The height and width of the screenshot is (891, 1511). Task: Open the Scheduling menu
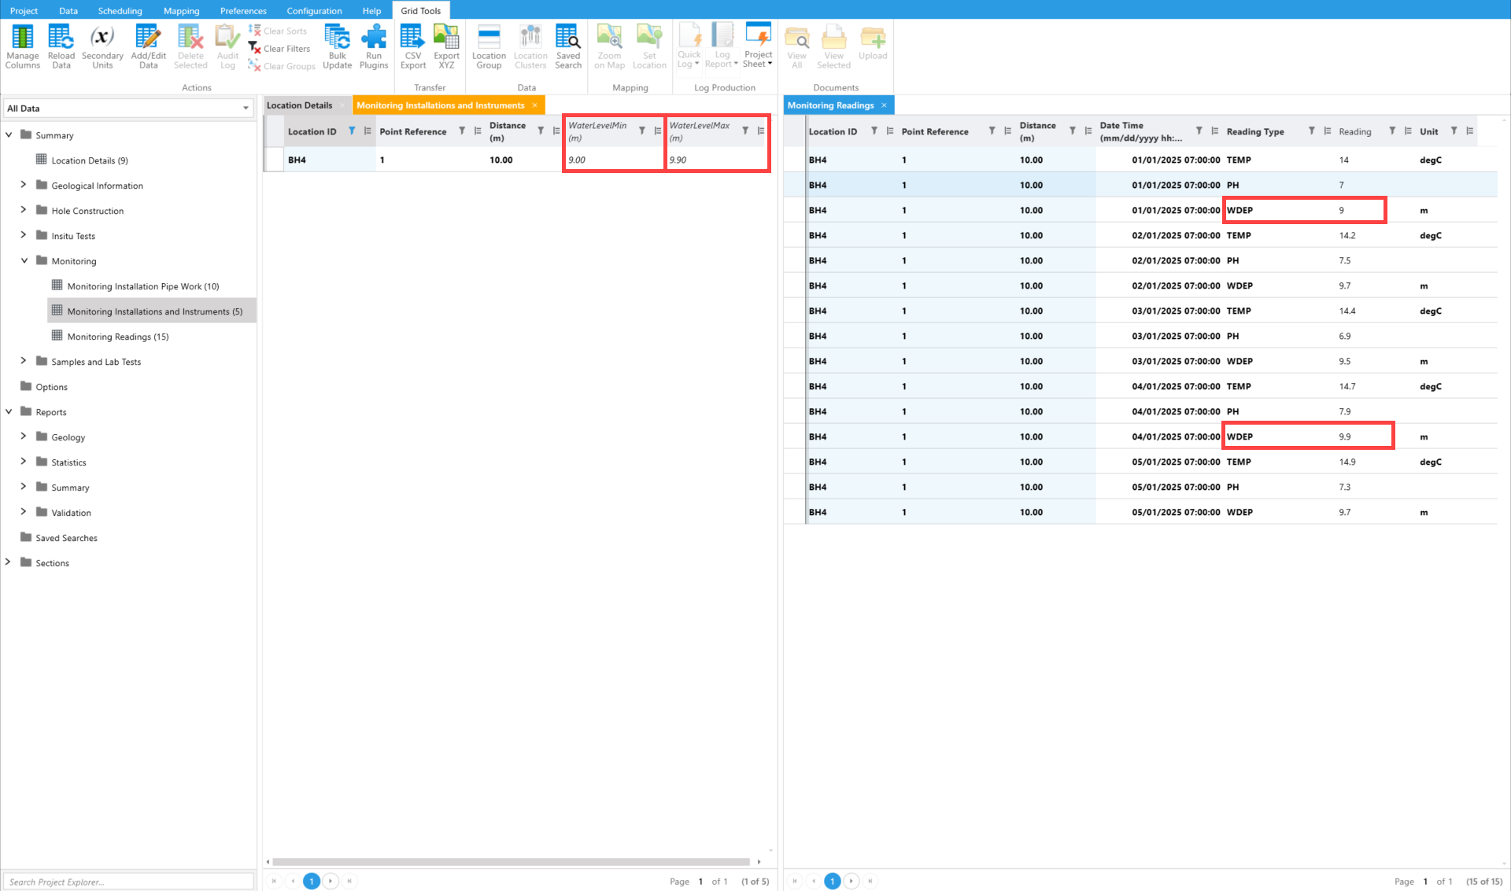(120, 10)
